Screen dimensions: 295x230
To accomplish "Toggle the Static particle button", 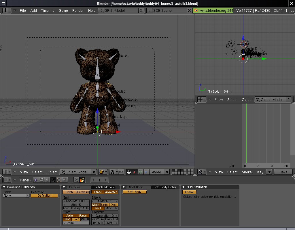I will [x=98, y=192].
